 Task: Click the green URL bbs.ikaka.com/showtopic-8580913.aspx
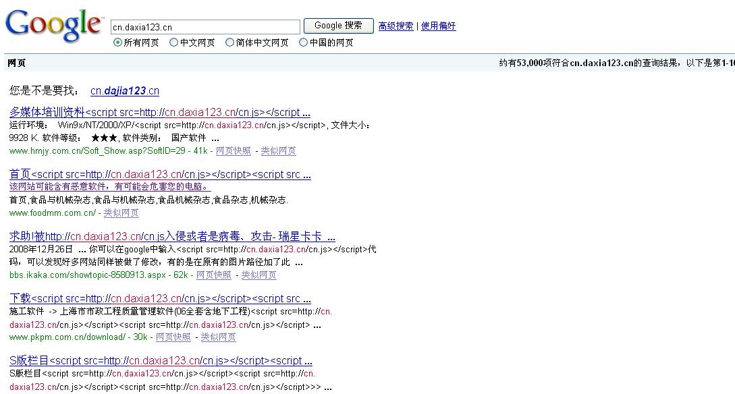pos(88,275)
